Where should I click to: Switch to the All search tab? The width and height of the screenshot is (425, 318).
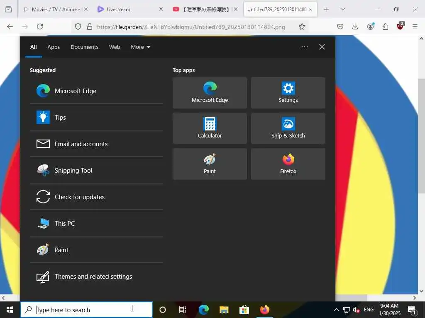click(x=34, y=47)
